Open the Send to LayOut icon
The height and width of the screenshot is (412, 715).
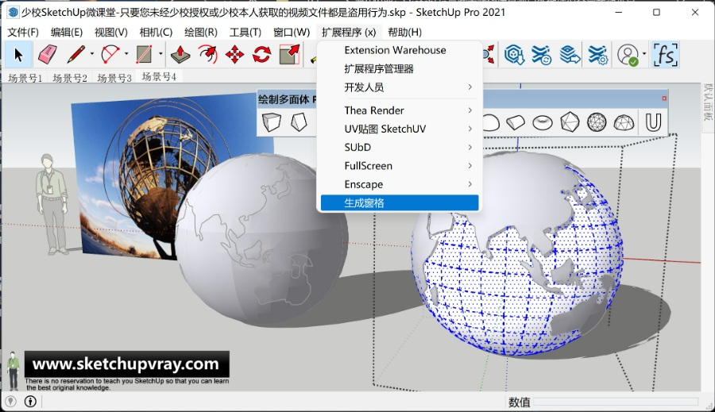(570, 55)
